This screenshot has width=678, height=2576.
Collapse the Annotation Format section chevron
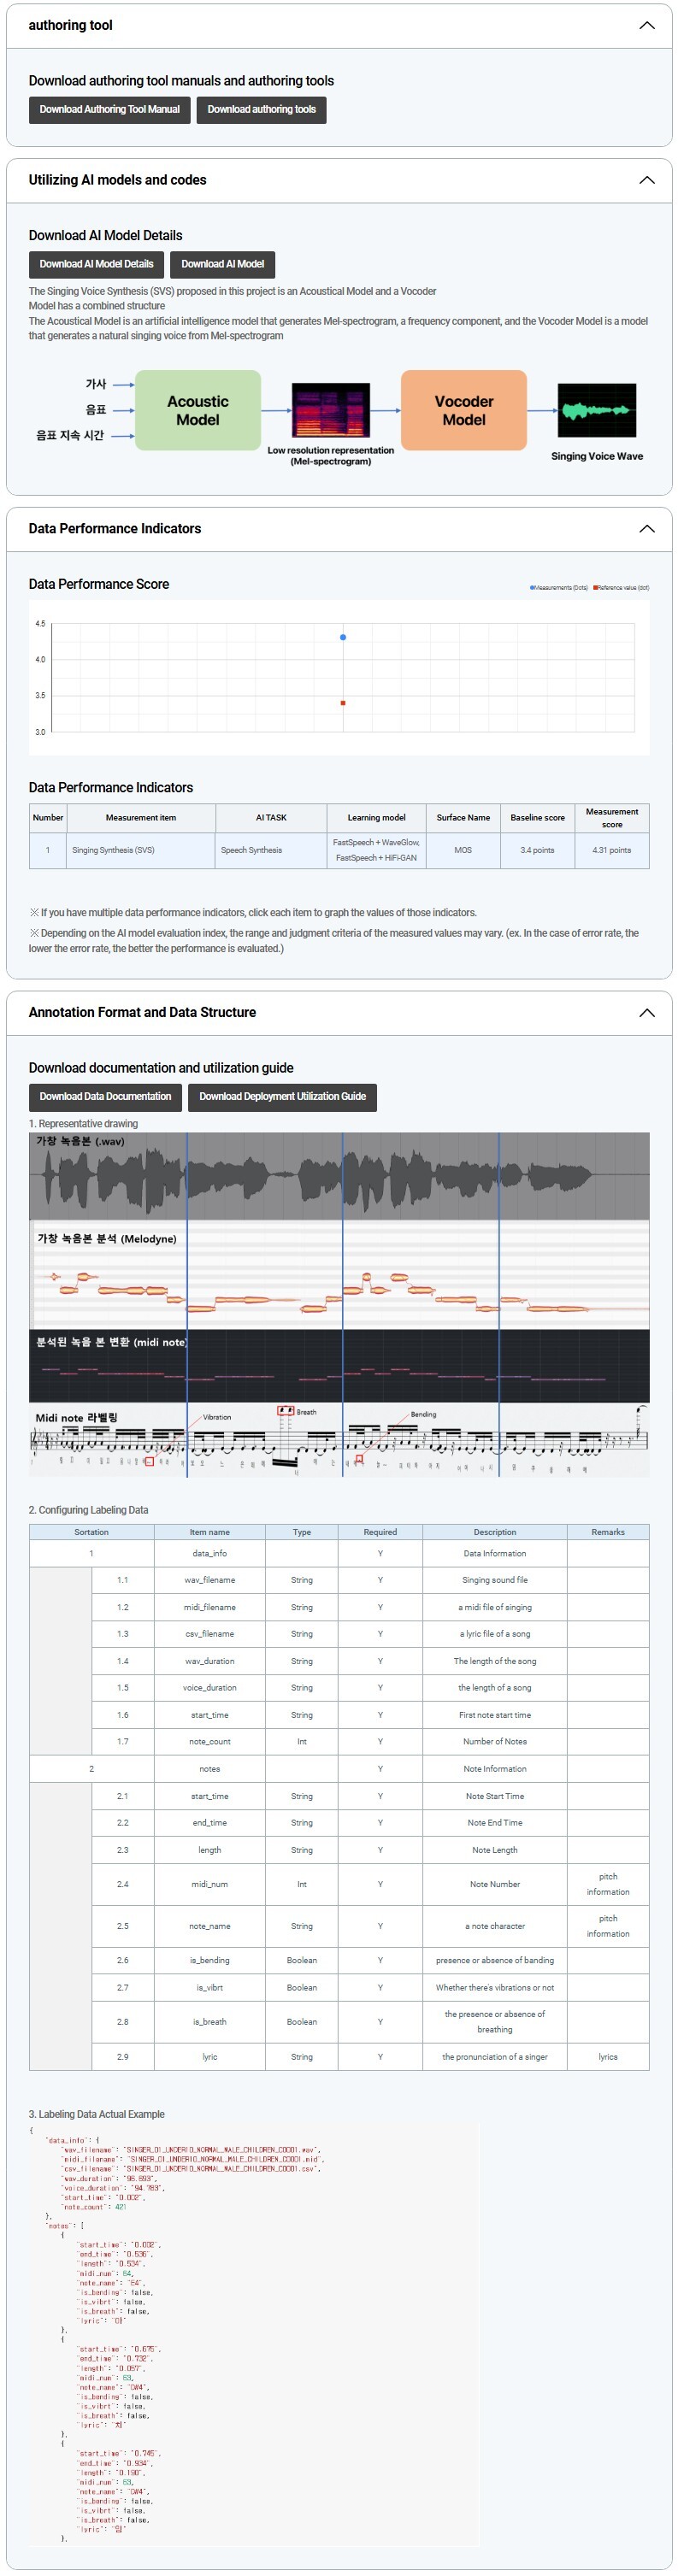(646, 1013)
